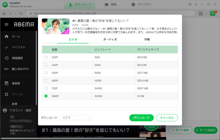Open the download queue icon with badge
This screenshot has width=220, height=140.
pos(213,13)
